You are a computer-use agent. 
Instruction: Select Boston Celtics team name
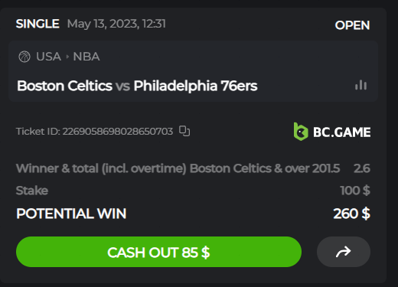tap(64, 86)
